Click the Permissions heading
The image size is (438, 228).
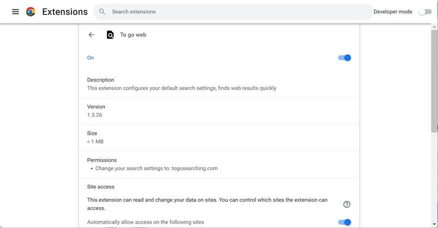pos(101,160)
